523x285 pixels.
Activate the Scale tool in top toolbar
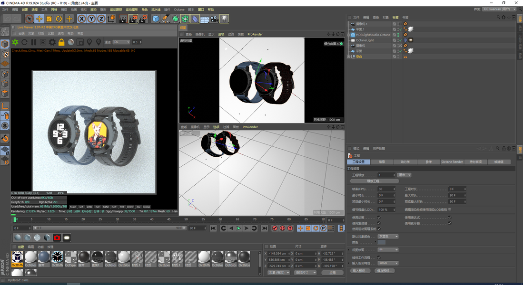point(49,19)
